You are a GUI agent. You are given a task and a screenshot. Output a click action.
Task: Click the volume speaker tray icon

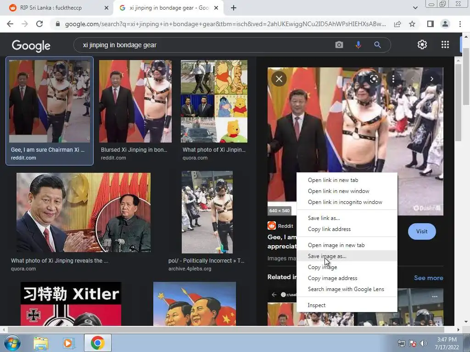click(424, 343)
